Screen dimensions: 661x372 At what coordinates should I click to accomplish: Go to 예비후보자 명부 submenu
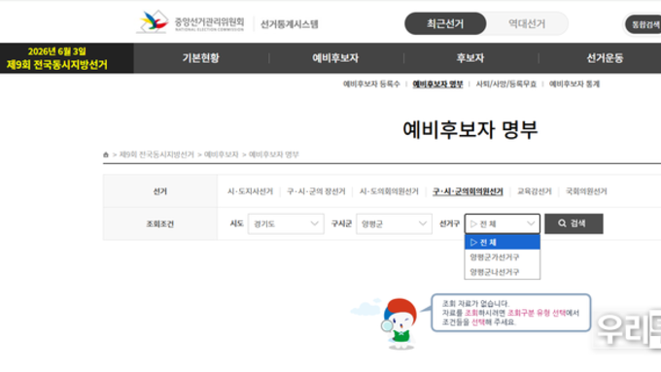[x=437, y=84]
